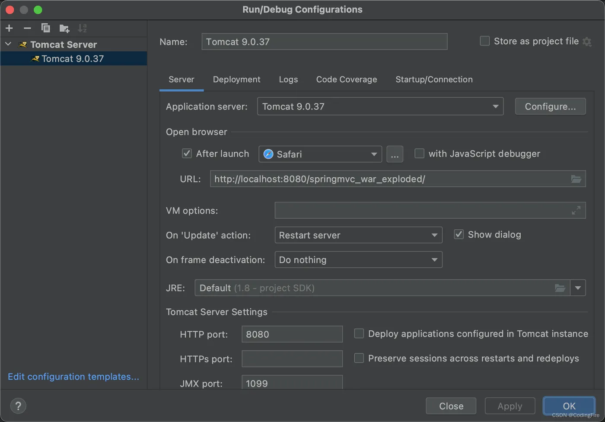Add a new configuration with plus icon

point(9,28)
